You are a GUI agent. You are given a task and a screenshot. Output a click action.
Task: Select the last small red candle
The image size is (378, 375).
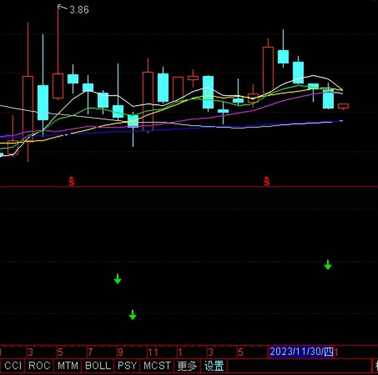click(343, 106)
